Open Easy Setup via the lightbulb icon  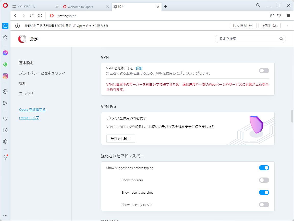[5, 157]
